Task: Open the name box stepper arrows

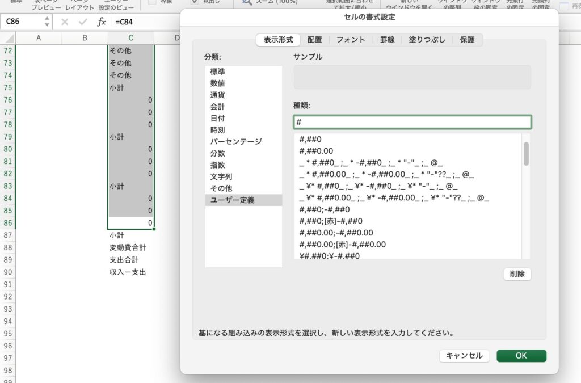Action: tap(47, 22)
